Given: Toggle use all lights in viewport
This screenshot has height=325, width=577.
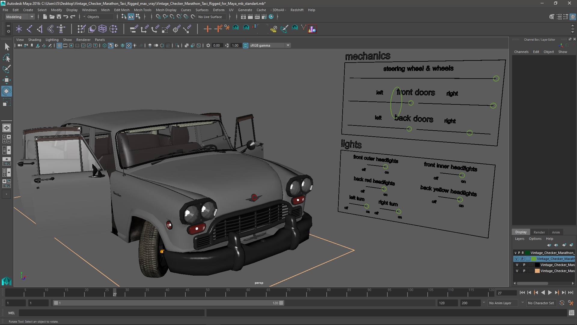Looking at the screenshot, I should point(135,45).
